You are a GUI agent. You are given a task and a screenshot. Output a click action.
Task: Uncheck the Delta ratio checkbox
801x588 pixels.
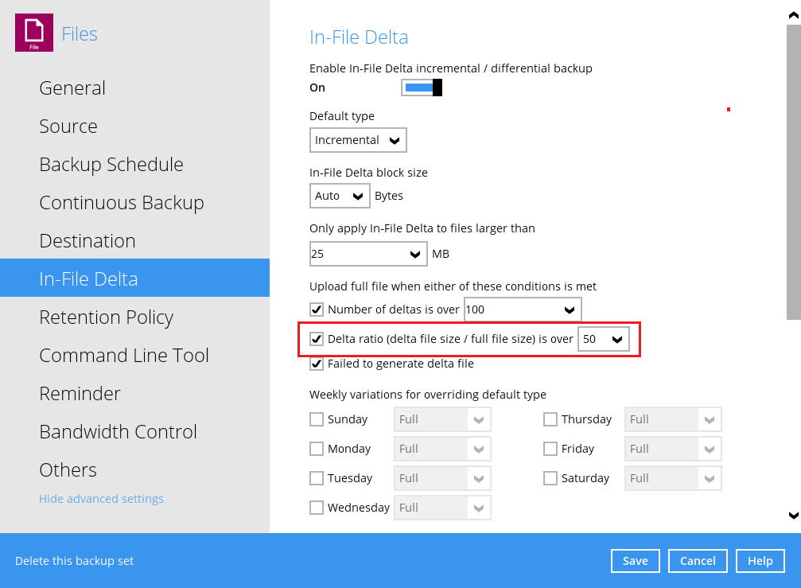pos(317,339)
